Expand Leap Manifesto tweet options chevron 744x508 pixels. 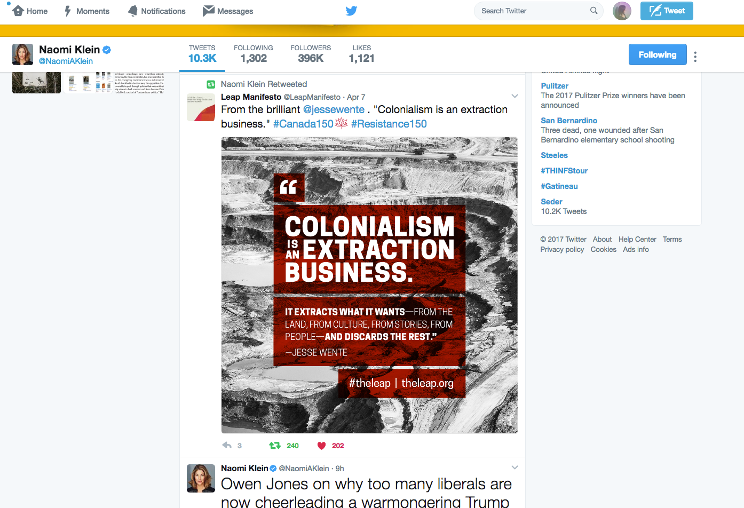[x=515, y=97]
